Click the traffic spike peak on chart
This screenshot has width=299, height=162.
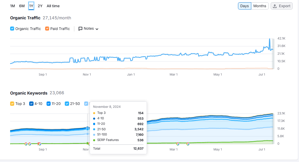pyautogui.click(x=270, y=39)
